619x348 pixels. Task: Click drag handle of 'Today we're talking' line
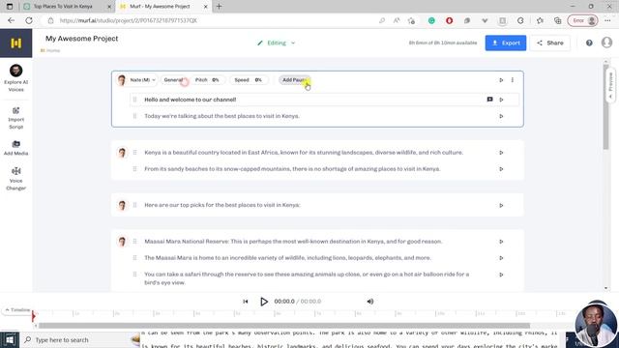click(135, 116)
